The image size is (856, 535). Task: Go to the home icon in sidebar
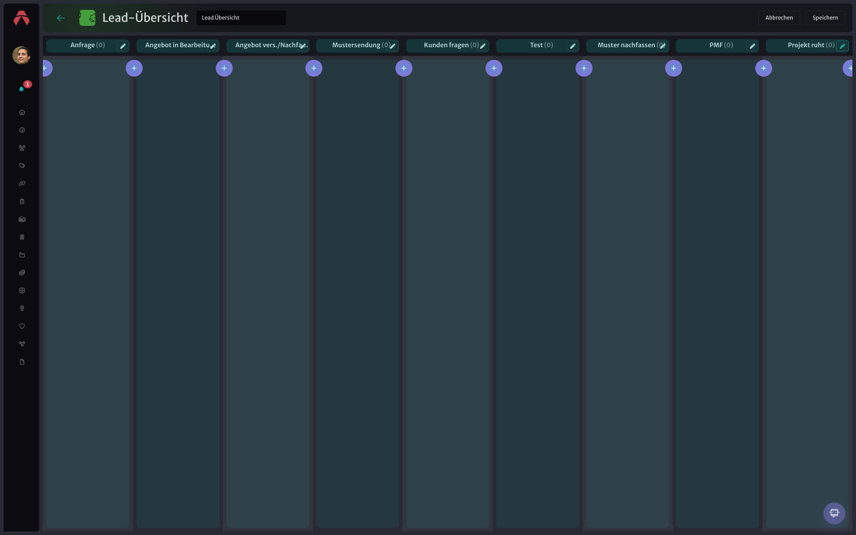pos(22,112)
